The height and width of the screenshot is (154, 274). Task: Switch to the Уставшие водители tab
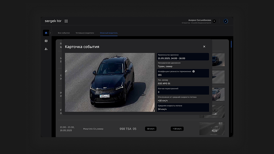[x=85, y=33]
